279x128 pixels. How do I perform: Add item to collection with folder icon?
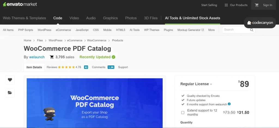(10, 93)
